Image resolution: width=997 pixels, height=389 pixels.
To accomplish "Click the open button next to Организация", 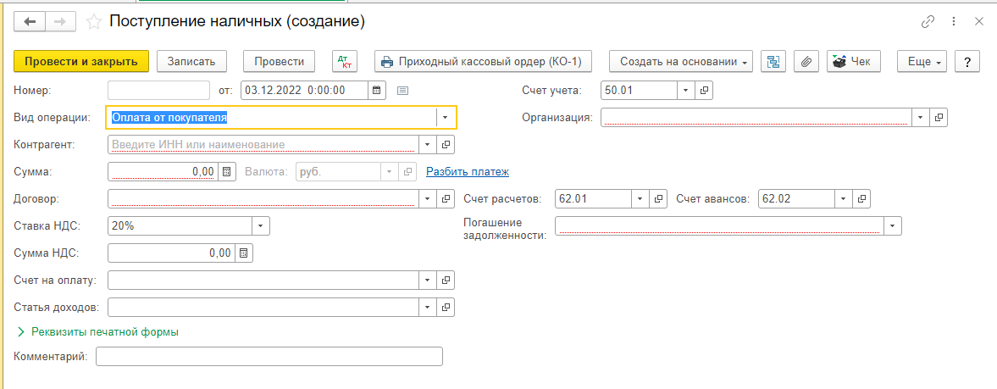I will (x=939, y=118).
